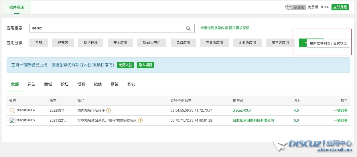Filter apps by 第三方应用 category

click(280, 43)
